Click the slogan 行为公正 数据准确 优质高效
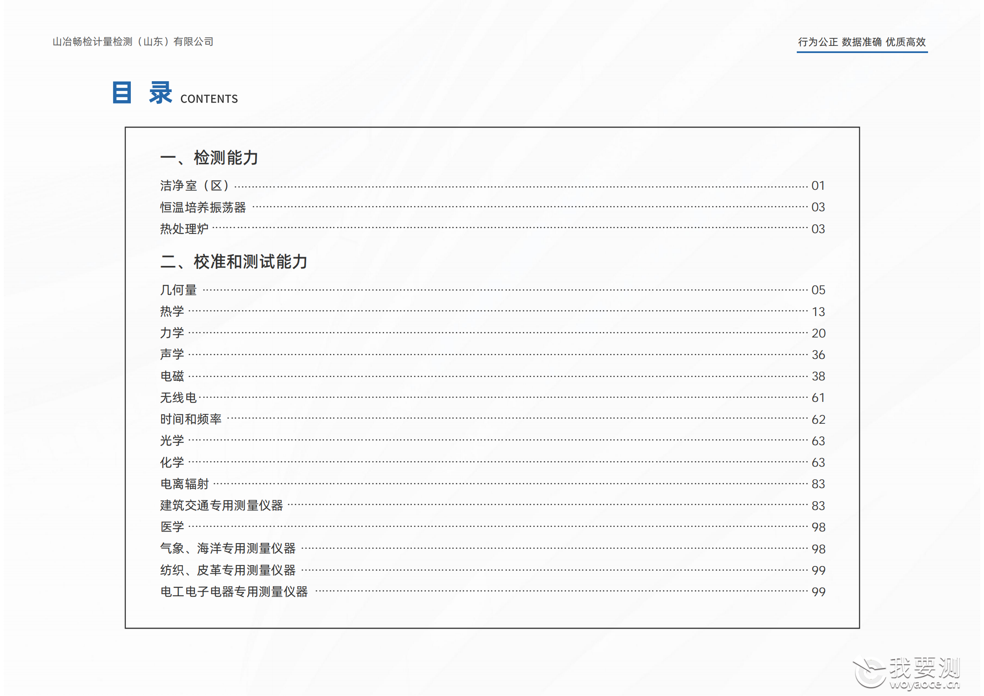Screen dimensions: 984x696 [862, 42]
